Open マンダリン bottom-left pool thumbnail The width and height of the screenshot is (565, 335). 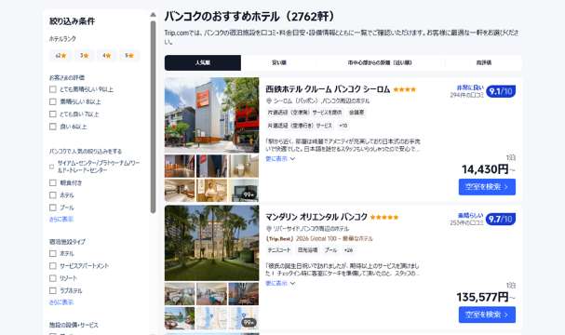pos(180,318)
